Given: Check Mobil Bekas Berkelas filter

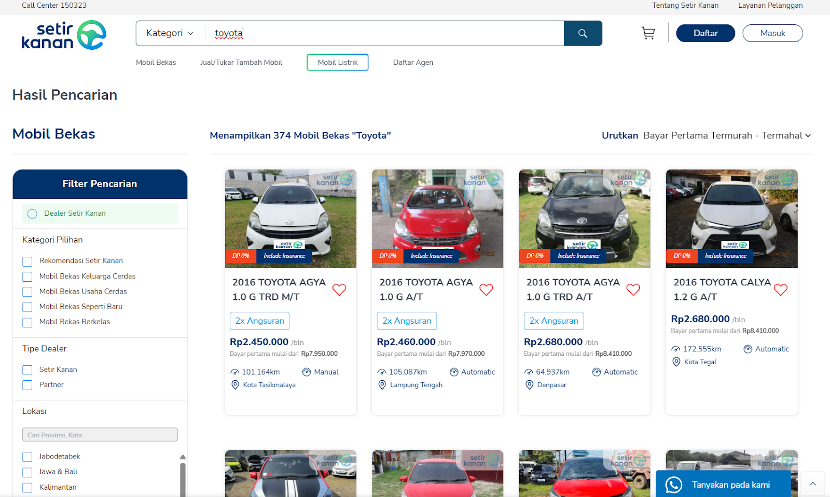Looking at the screenshot, I should tap(27, 322).
